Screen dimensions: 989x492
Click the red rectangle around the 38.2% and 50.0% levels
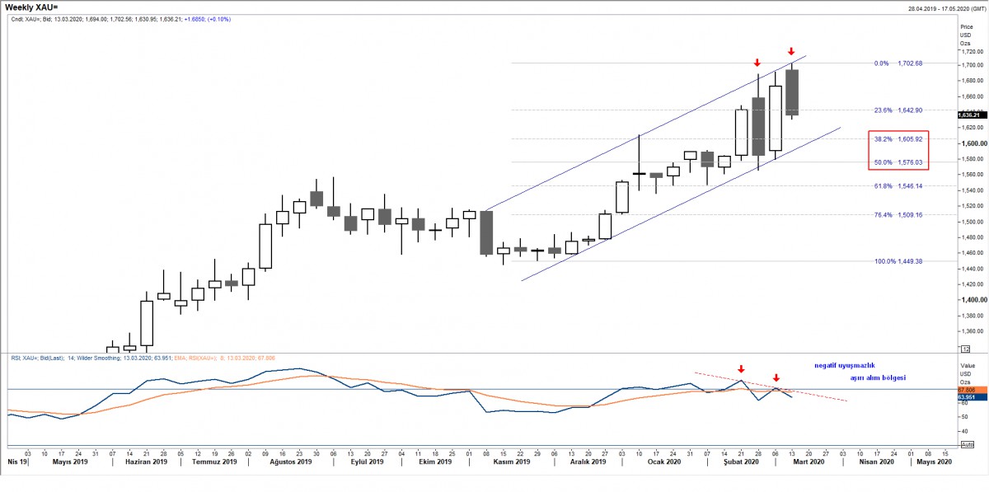point(899,150)
